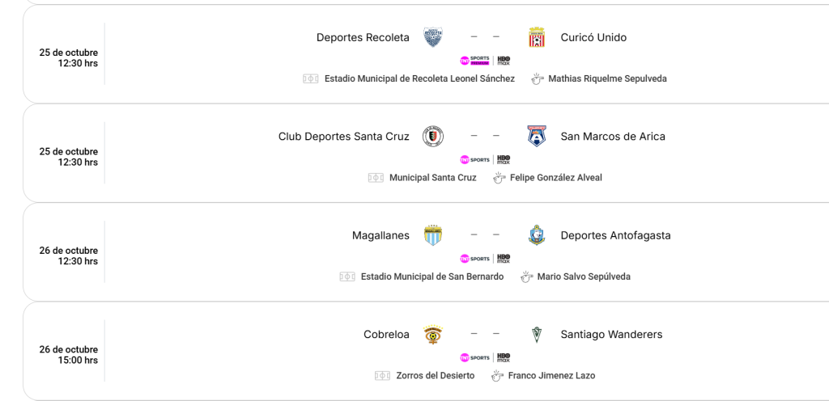
Task: Select referee Felipe González Alveal
Action: click(555, 178)
